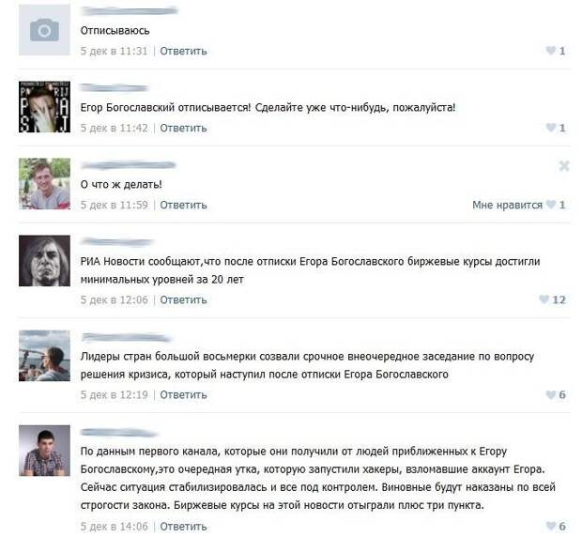This screenshot has height=537, width=582.
Task: Open avatar of the smiling man outdoors
Action: click(x=44, y=184)
